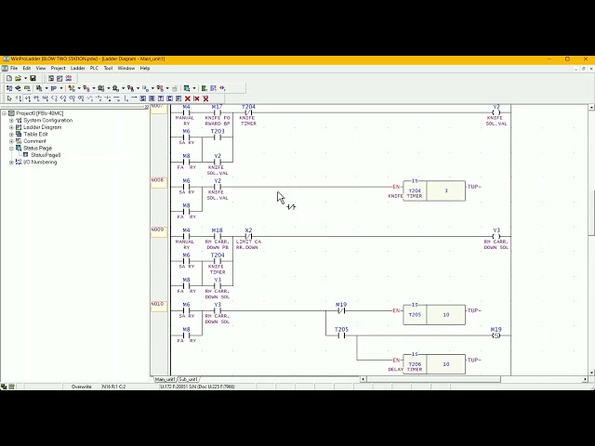This screenshot has width=595, height=446.
Task: Collapse the Status Page node
Action: pos(11,148)
